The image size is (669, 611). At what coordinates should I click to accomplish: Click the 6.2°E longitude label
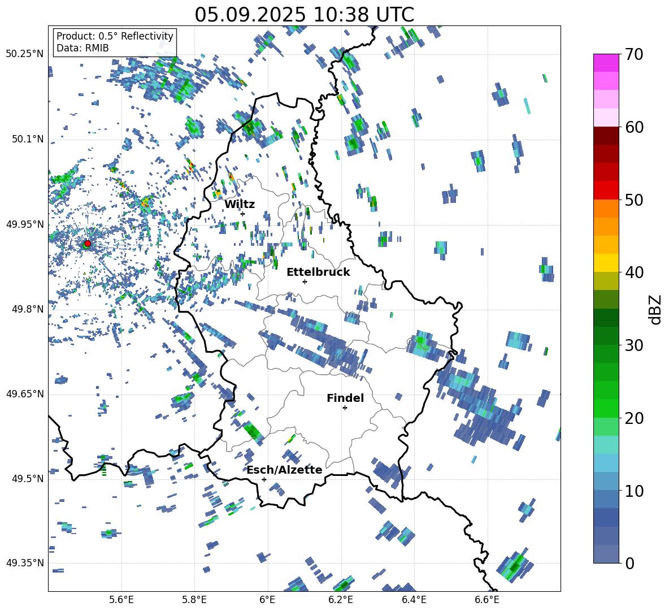341,600
